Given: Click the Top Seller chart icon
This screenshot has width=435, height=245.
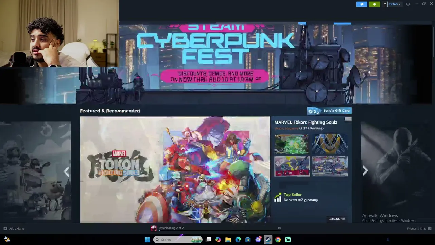Looking at the screenshot, I should [x=278, y=197].
